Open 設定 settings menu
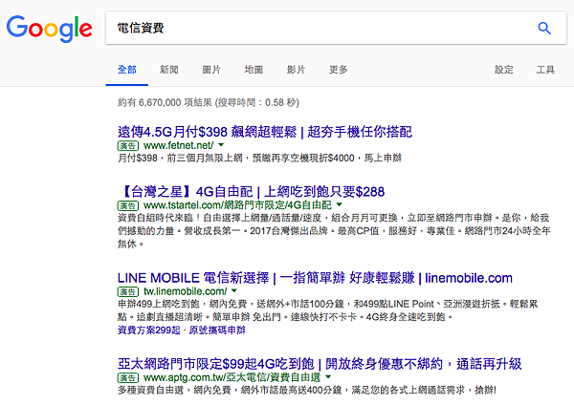Image resolution: width=574 pixels, height=405 pixels. 504,70
